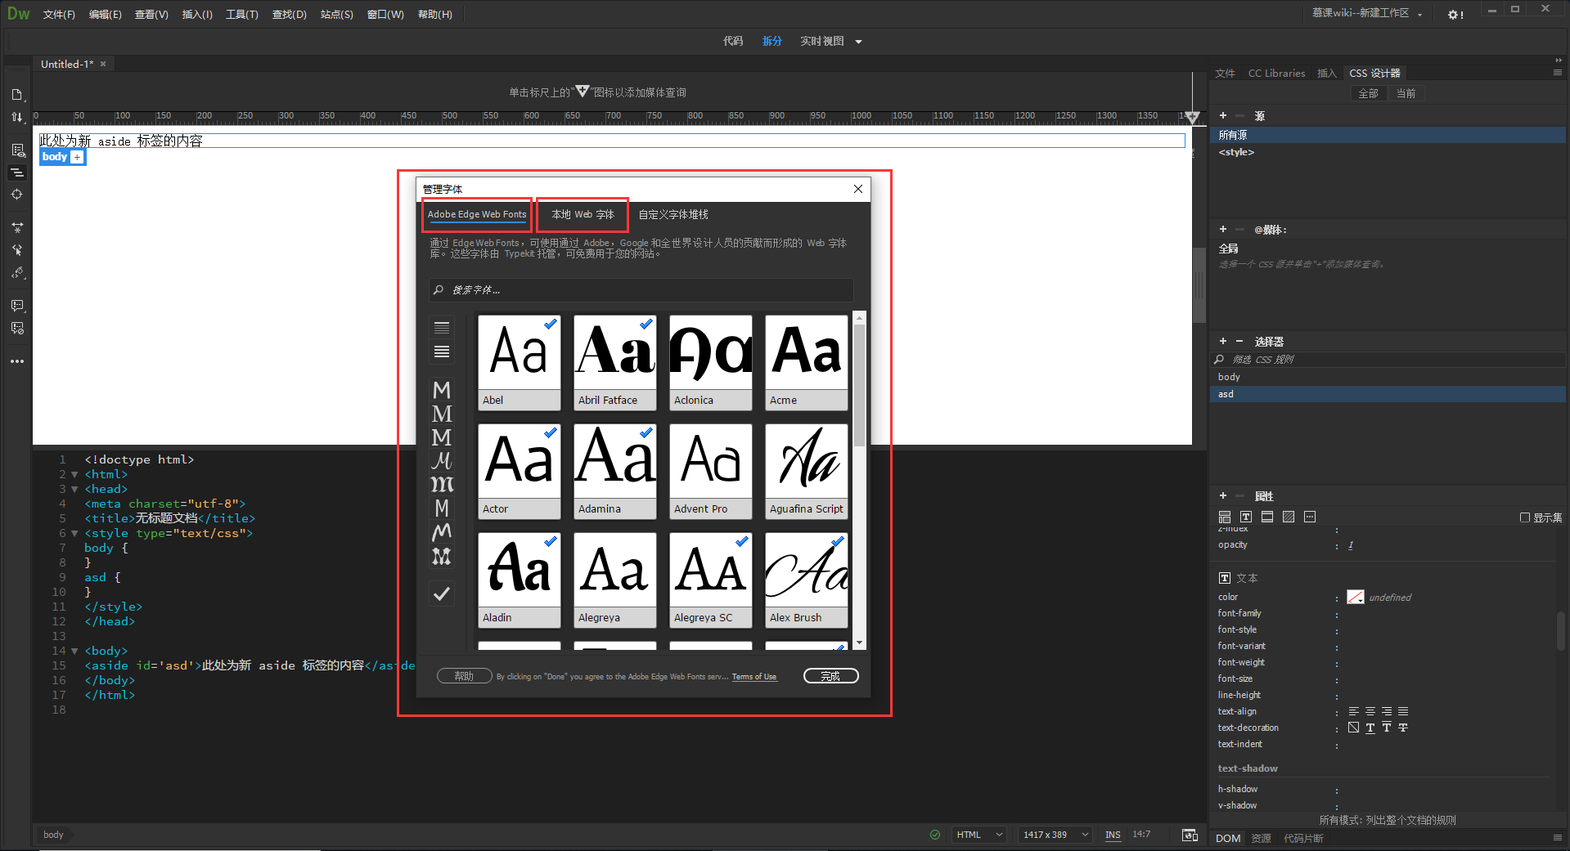
Task: Set text-align to justify icon
Action: click(x=1403, y=711)
